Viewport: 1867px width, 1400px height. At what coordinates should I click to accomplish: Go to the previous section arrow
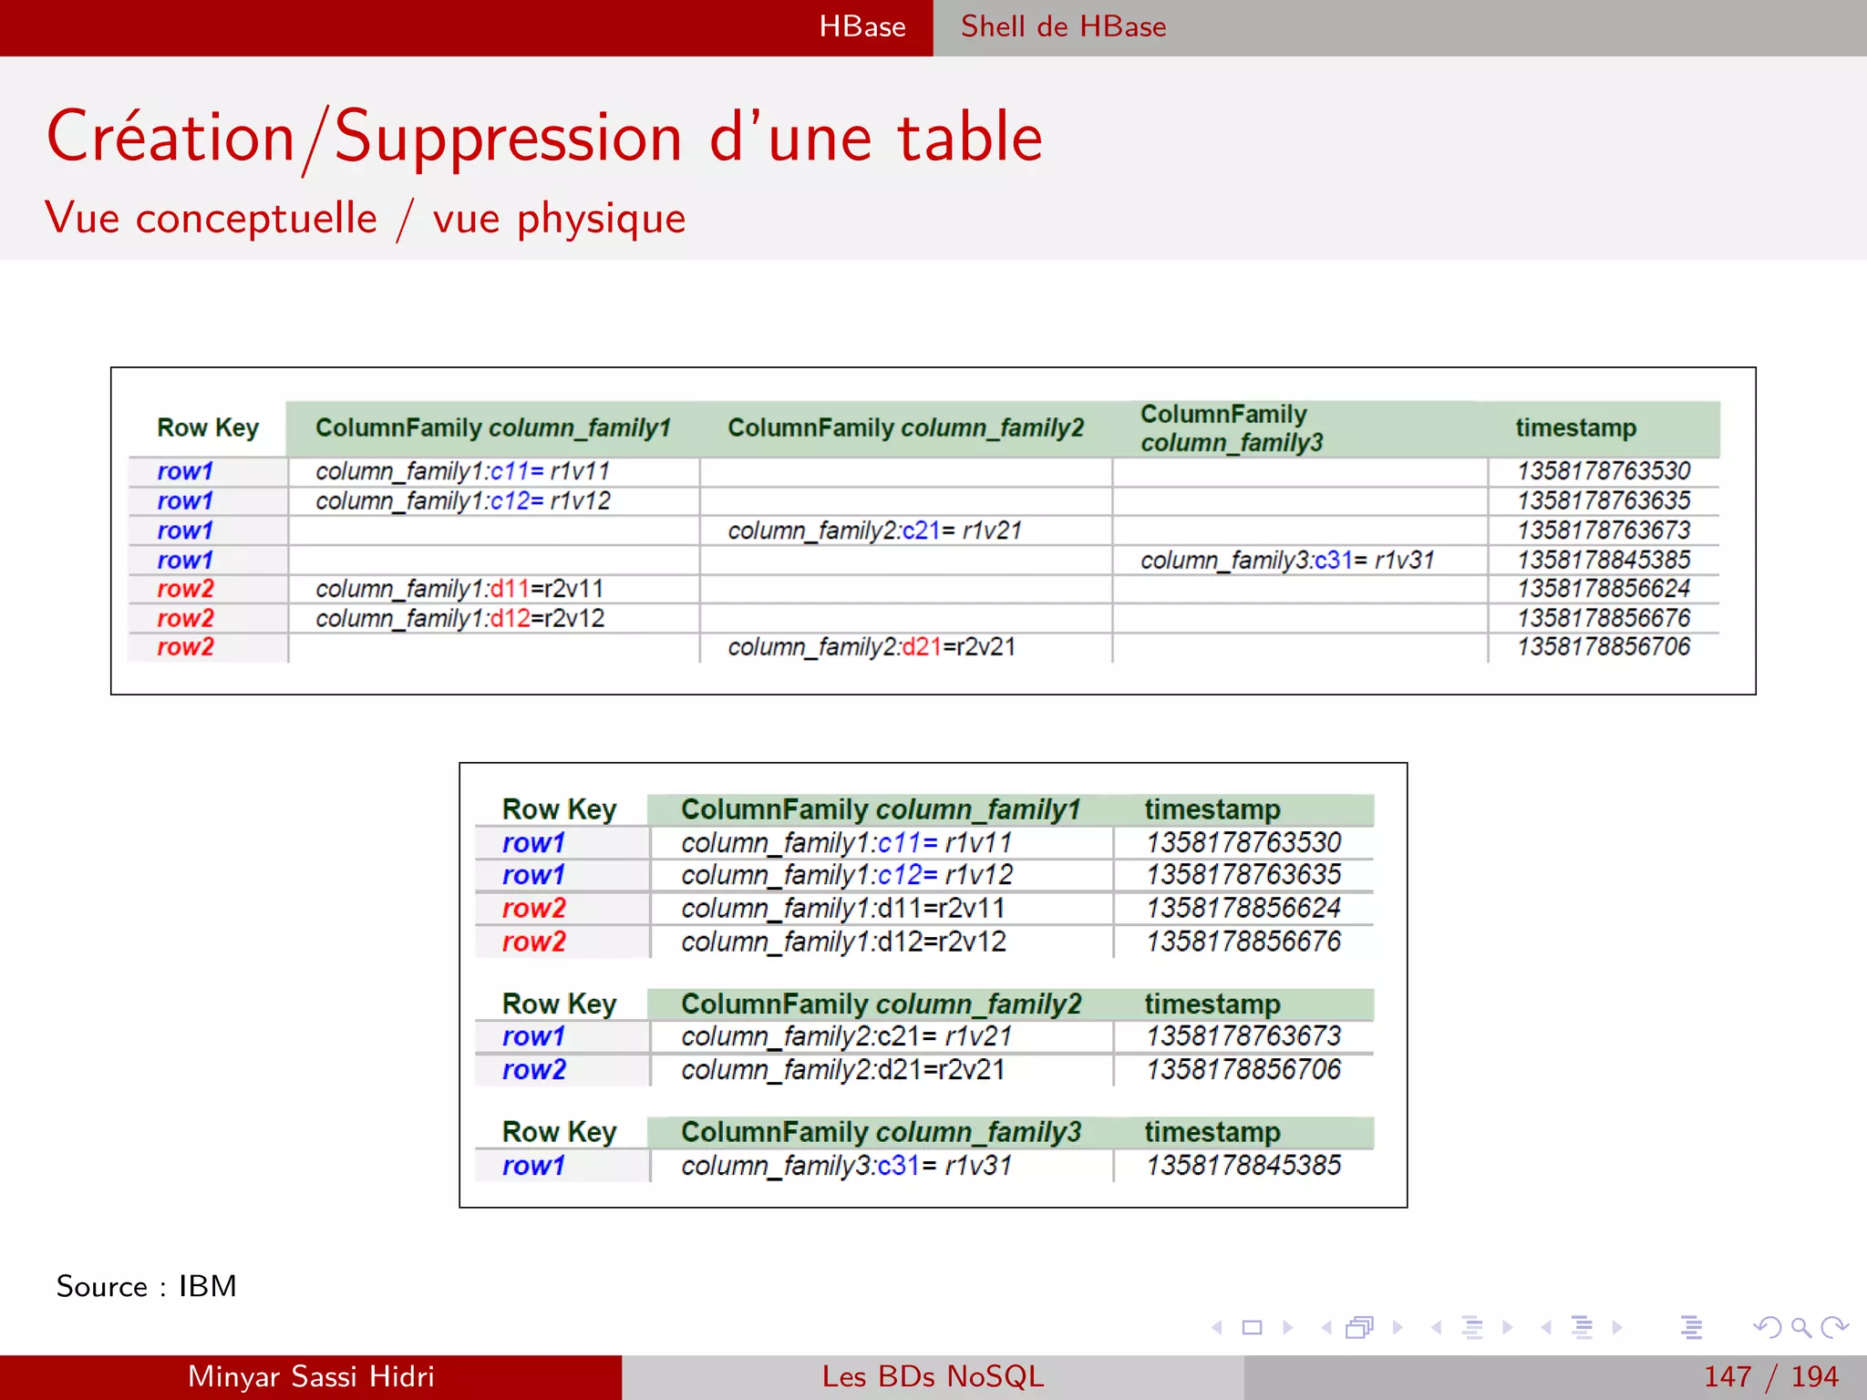[x=1546, y=1327]
